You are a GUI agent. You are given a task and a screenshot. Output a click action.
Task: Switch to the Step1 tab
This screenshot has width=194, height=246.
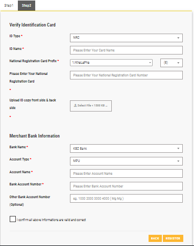coord(9,6)
